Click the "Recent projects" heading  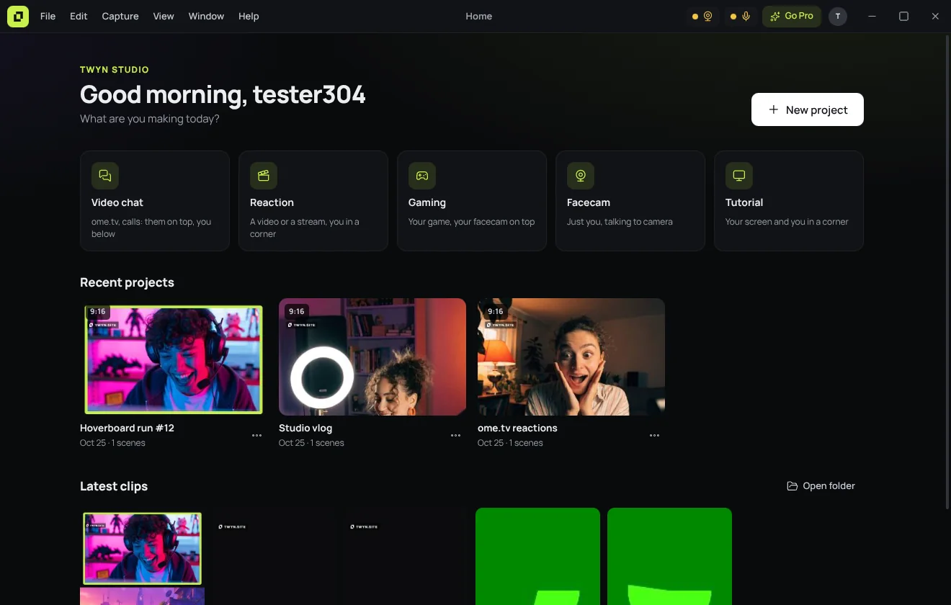(127, 282)
